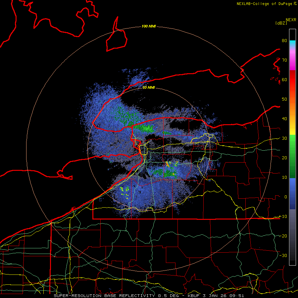298x298 pixels.
Task: Click the 40 value on dBZ scale
Action: pos(284,119)
